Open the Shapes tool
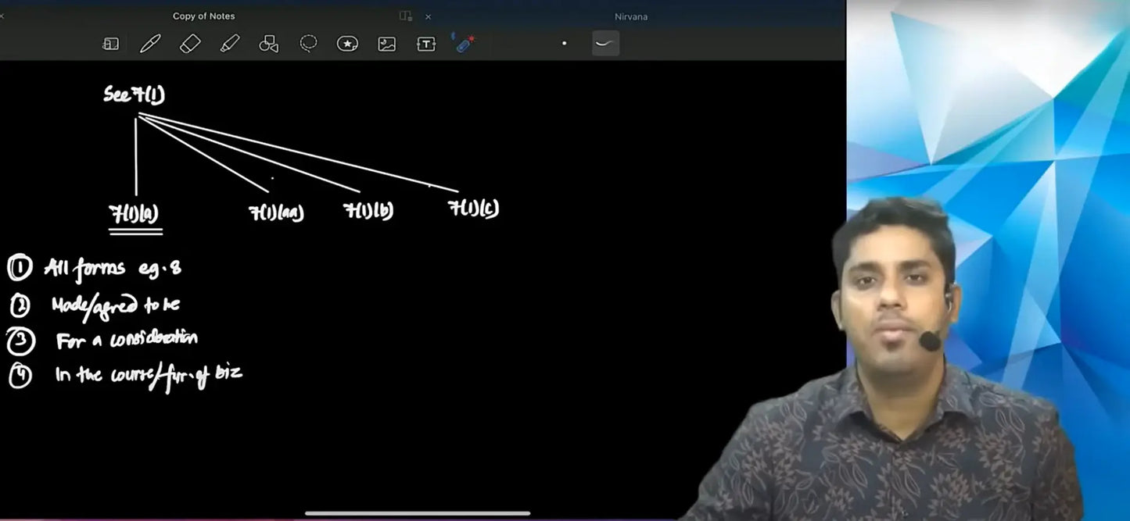 click(268, 44)
